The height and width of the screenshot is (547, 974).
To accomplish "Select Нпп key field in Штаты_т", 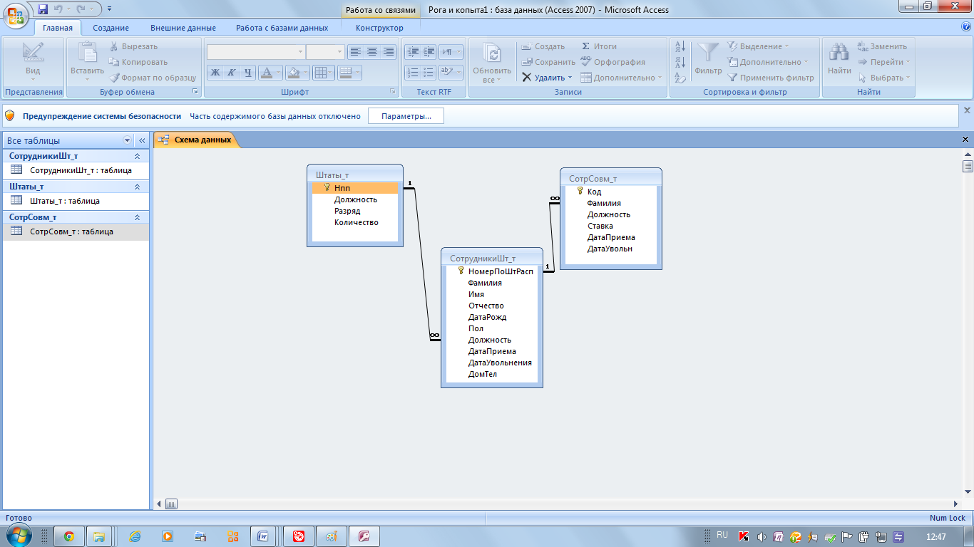I will (x=354, y=188).
